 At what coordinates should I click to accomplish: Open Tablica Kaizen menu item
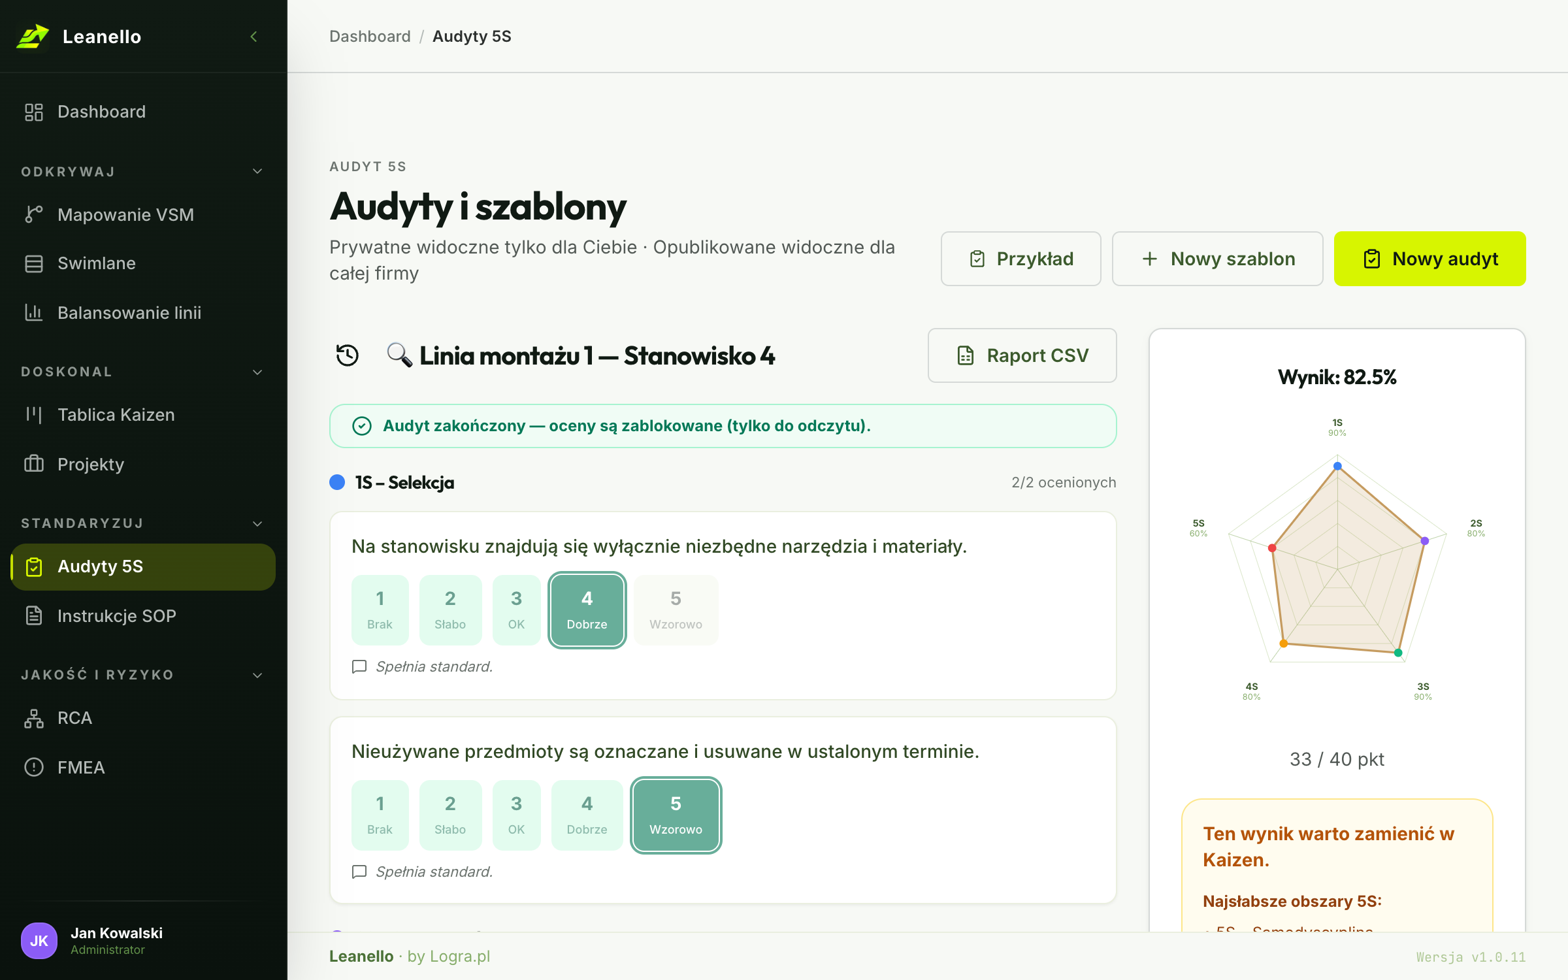point(143,415)
